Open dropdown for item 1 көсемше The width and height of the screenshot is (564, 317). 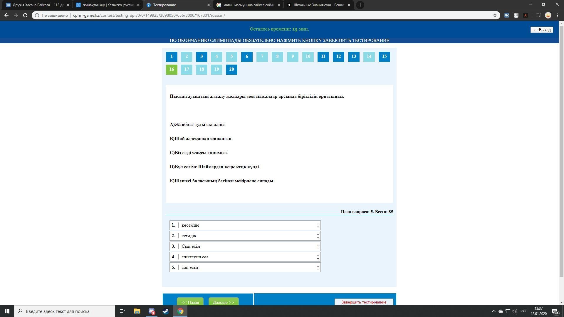[x=318, y=225]
